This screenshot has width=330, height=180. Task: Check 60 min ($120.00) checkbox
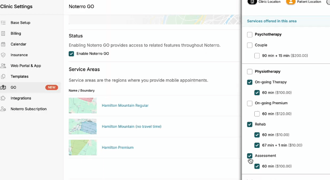(257, 114)
